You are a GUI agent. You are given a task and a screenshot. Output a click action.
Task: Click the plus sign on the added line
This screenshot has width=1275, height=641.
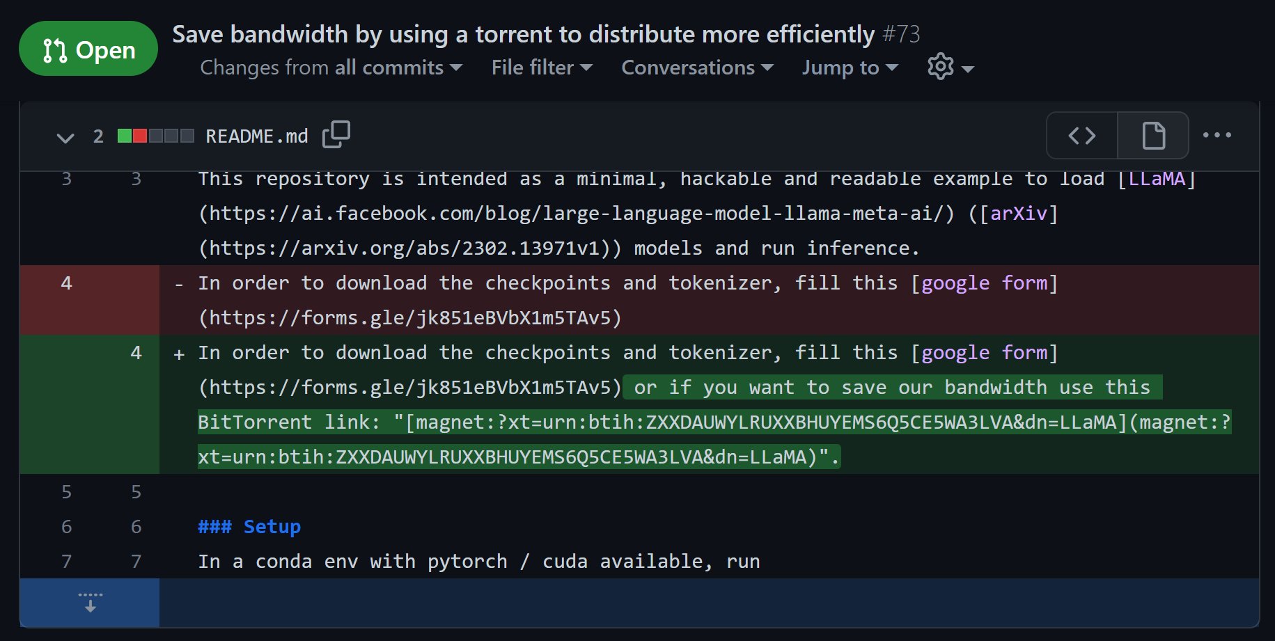pyautogui.click(x=179, y=354)
